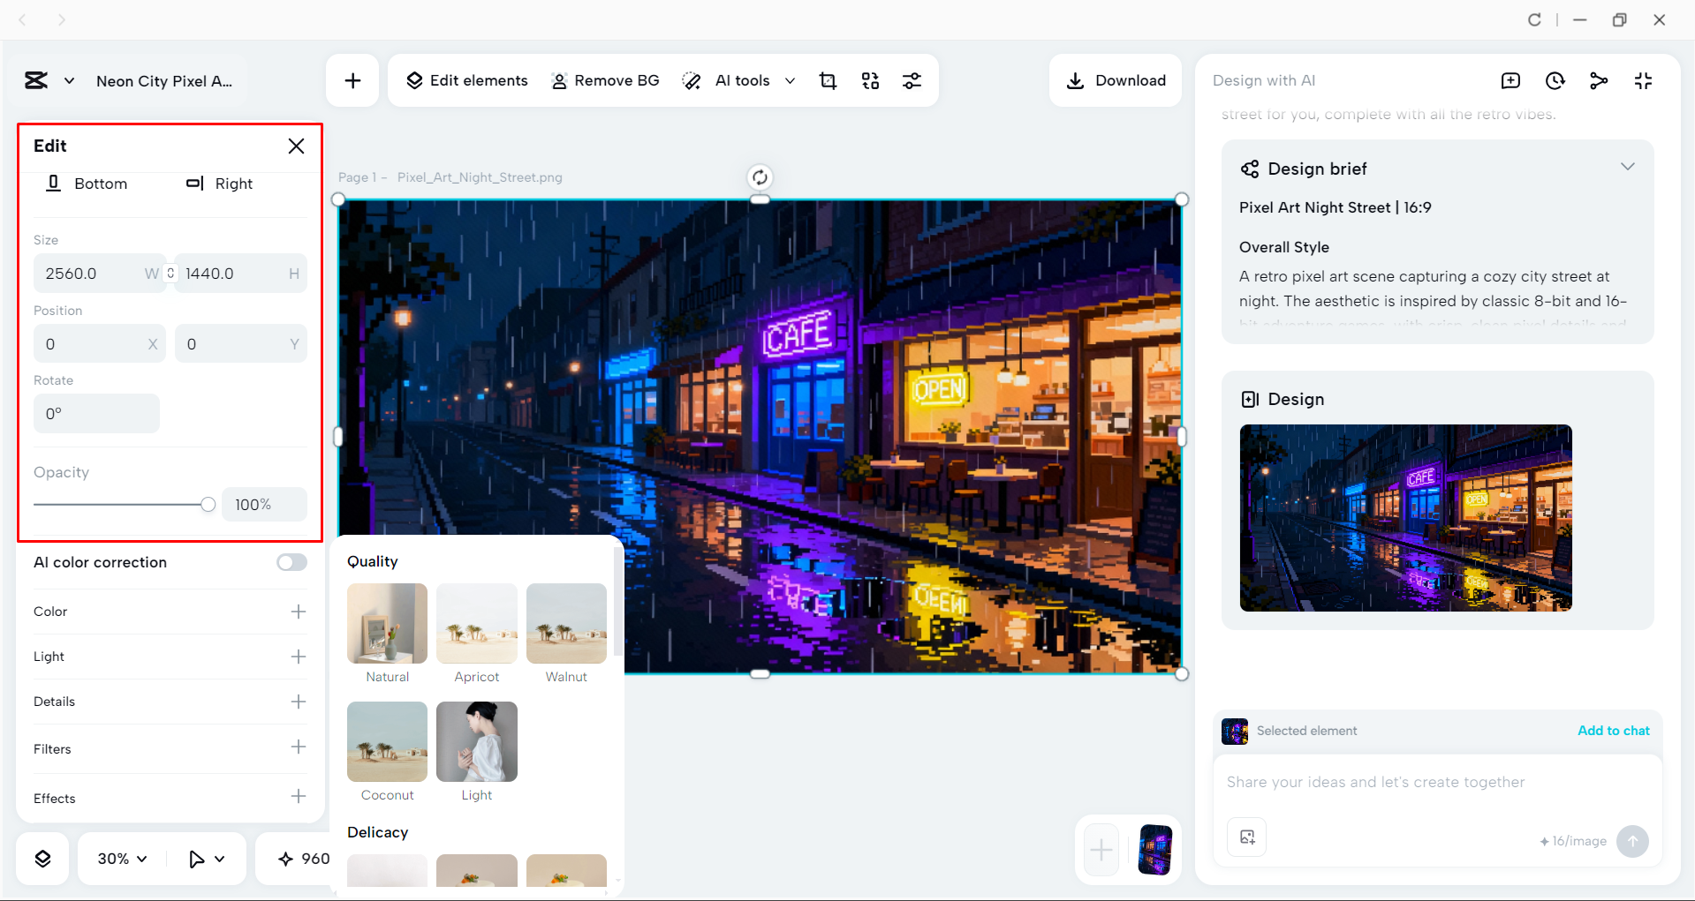Open the app logo menu
This screenshot has height=901, width=1695.
(x=36, y=80)
